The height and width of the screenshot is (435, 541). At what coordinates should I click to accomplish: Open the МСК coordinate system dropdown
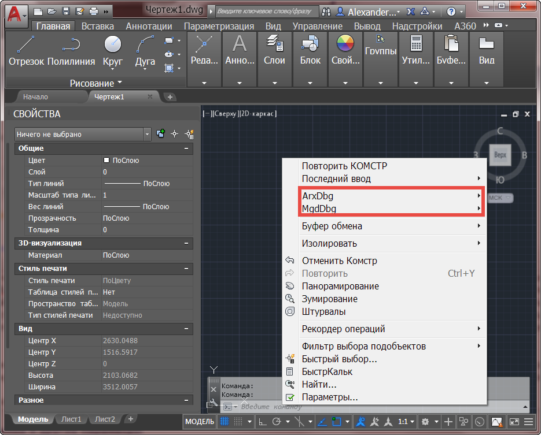(x=500, y=198)
